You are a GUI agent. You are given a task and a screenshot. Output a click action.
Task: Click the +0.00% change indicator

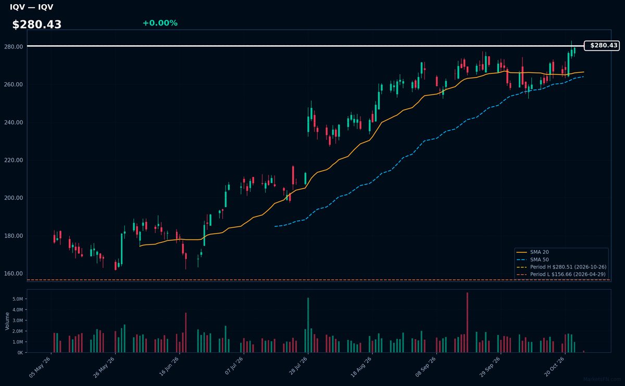coord(160,23)
